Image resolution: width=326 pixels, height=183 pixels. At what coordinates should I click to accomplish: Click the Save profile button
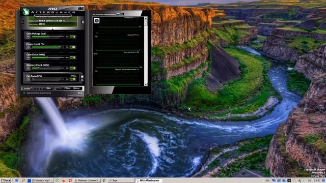point(49,88)
